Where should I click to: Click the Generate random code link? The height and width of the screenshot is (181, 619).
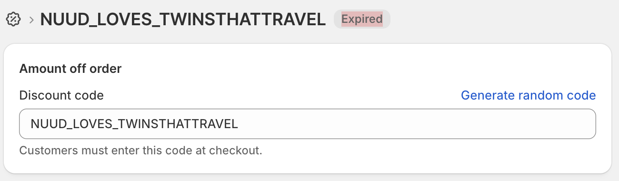[529, 95]
